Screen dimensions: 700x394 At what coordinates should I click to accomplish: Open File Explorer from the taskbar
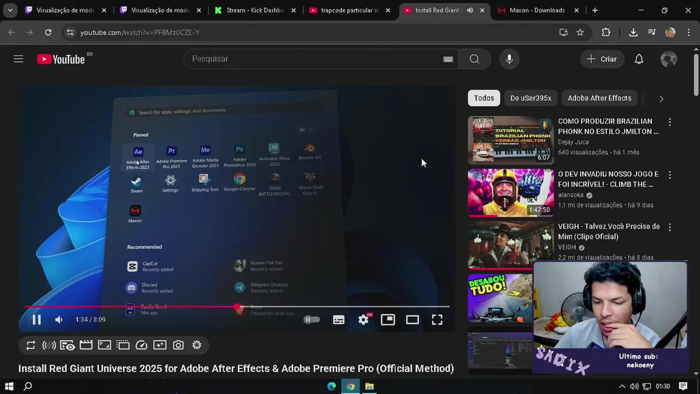point(370,386)
